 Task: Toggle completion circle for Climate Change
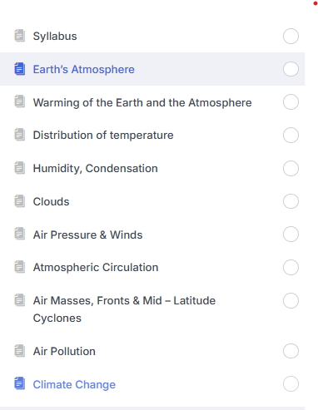pos(291,383)
